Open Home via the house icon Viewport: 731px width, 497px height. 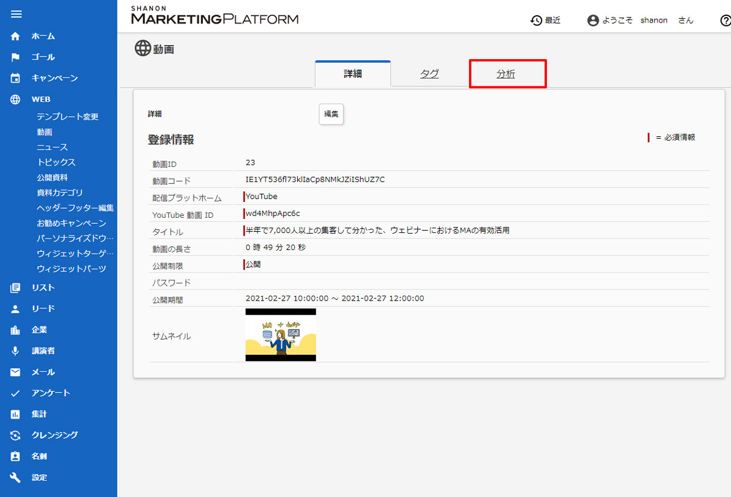click(16, 36)
